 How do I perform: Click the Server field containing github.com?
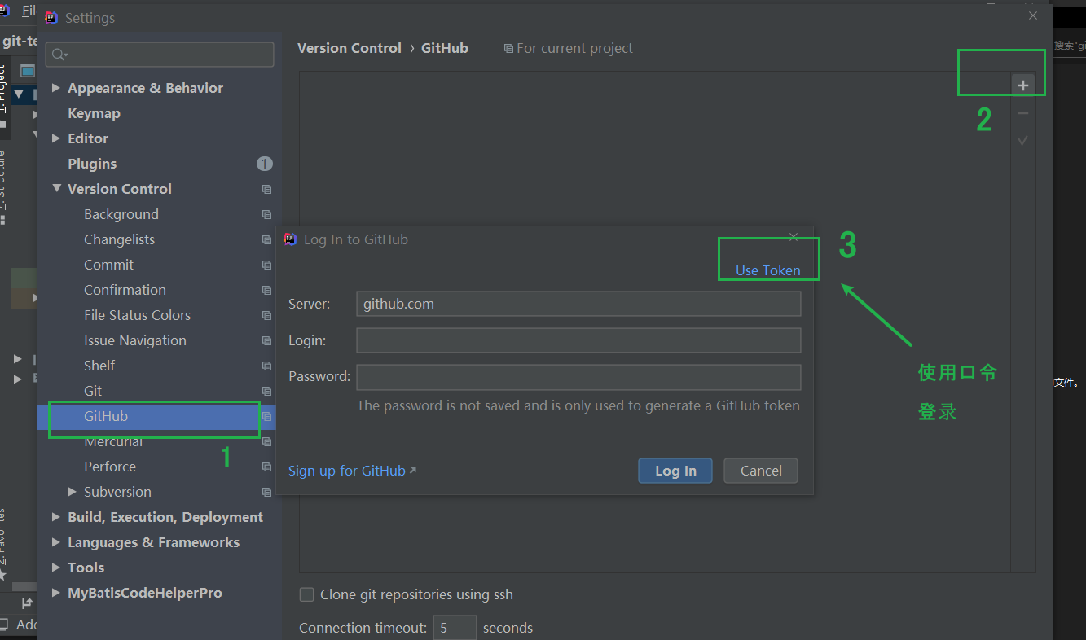pos(578,304)
